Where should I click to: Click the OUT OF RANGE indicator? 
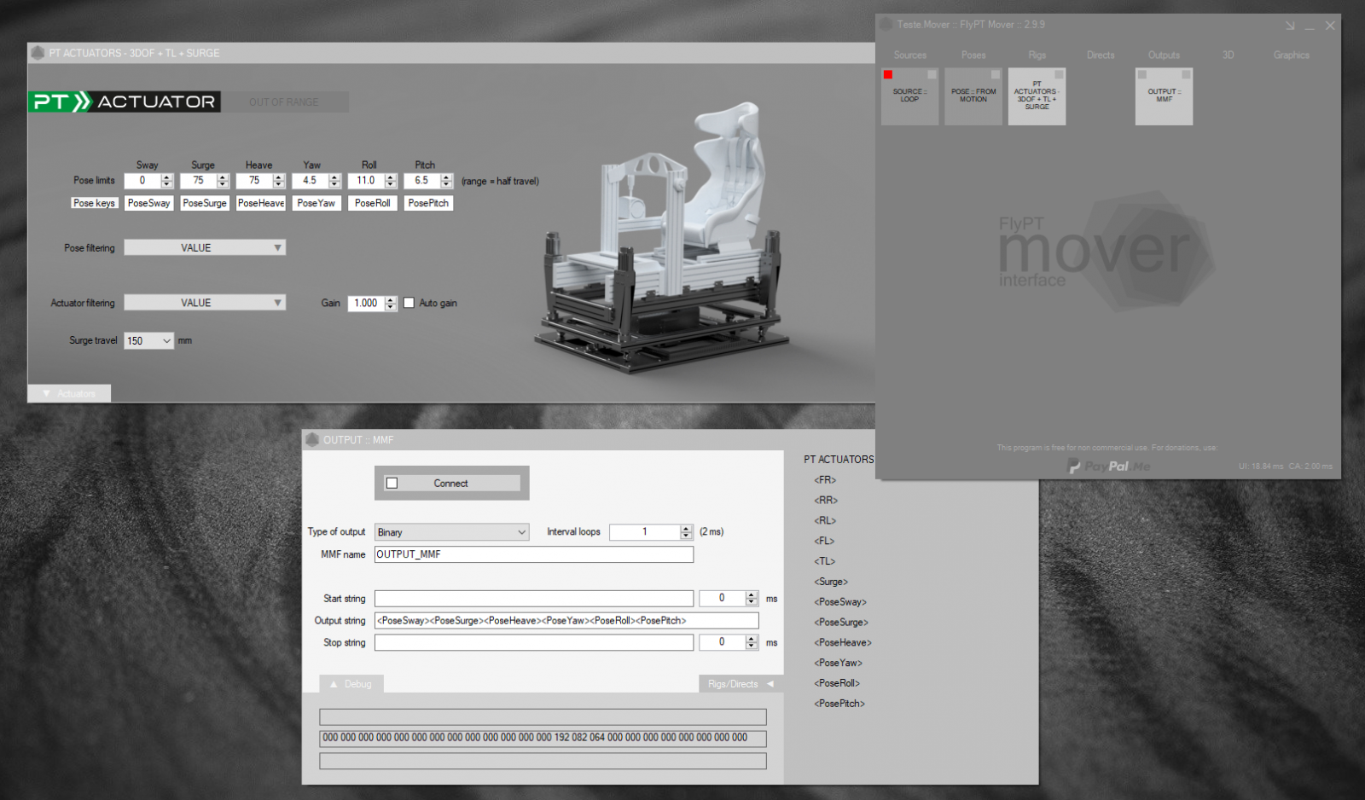pyautogui.click(x=285, y=101)
